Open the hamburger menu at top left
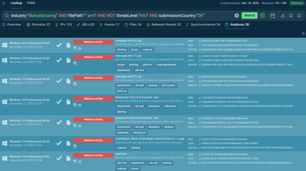This screenshot has height=171, width=306. pyautogui.click(x=3, y=3)
